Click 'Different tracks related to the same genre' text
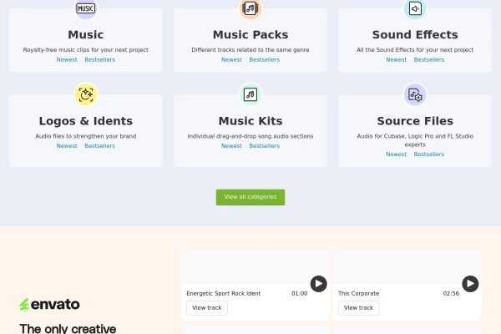The width and height of the screenshot is (501, 334). (250, 50)
